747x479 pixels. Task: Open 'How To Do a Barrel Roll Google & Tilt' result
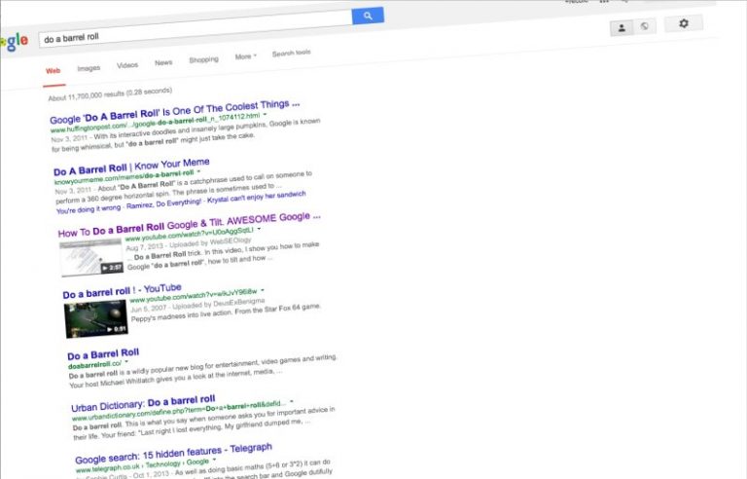(x=189, y=225)
